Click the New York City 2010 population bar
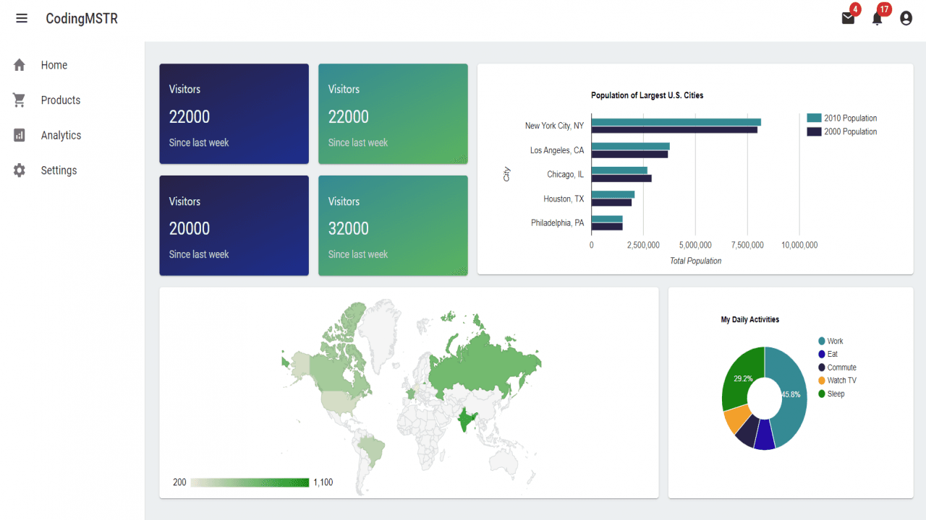The image size is (926, 520). pos(676,122)
